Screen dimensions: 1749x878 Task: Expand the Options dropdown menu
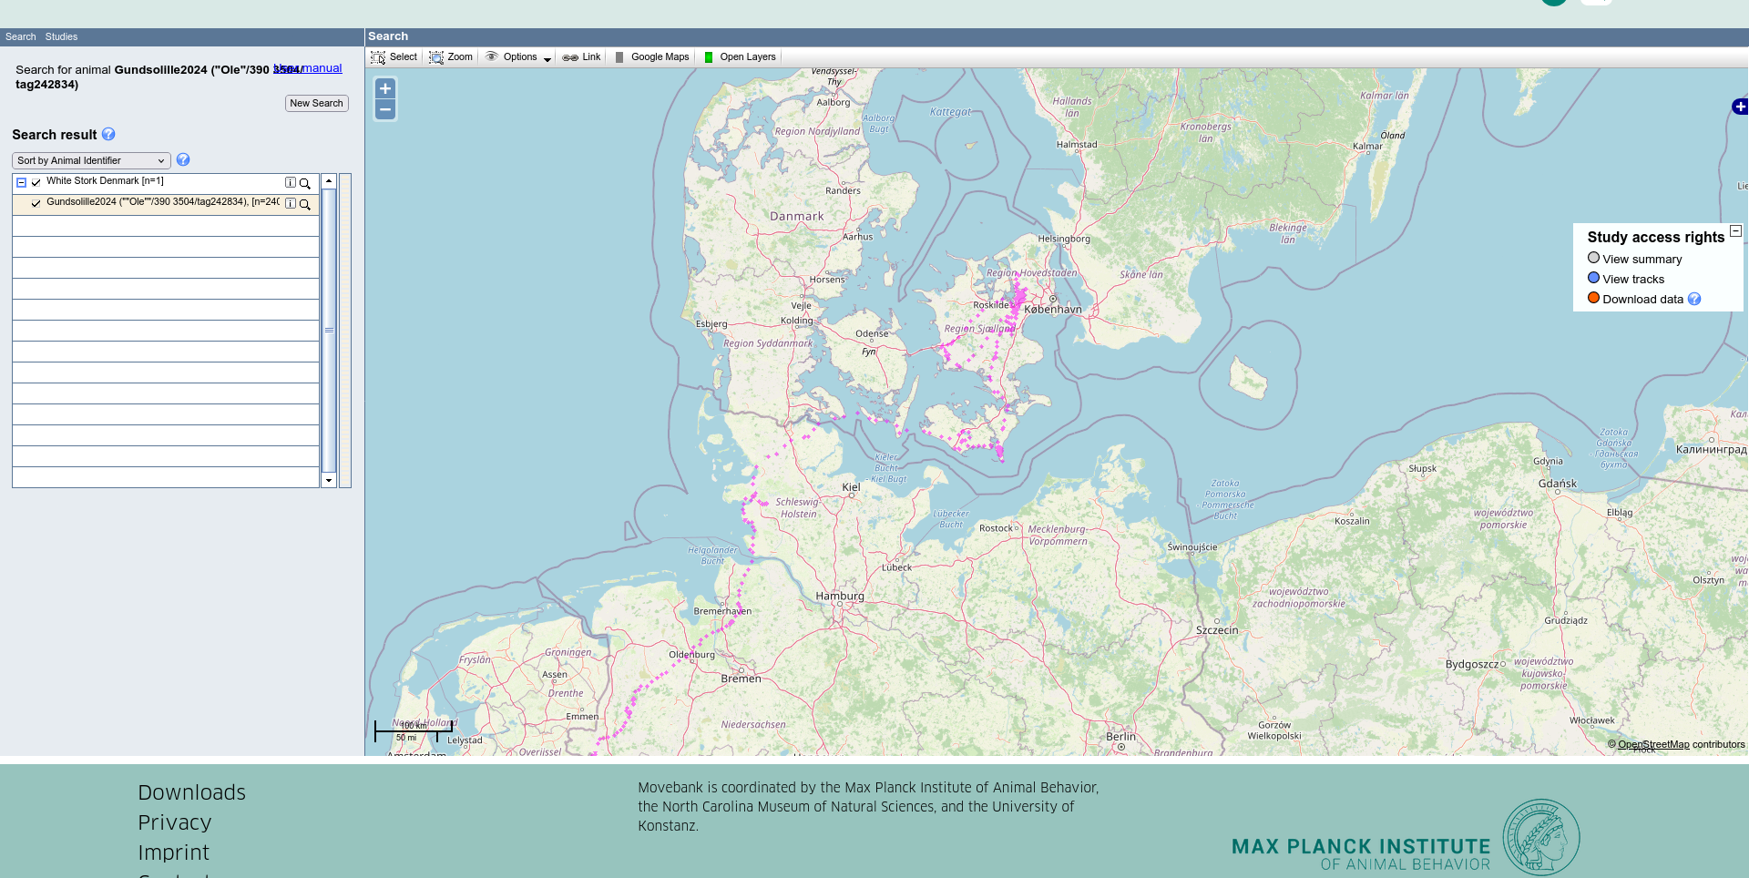(x=518, y=57)
